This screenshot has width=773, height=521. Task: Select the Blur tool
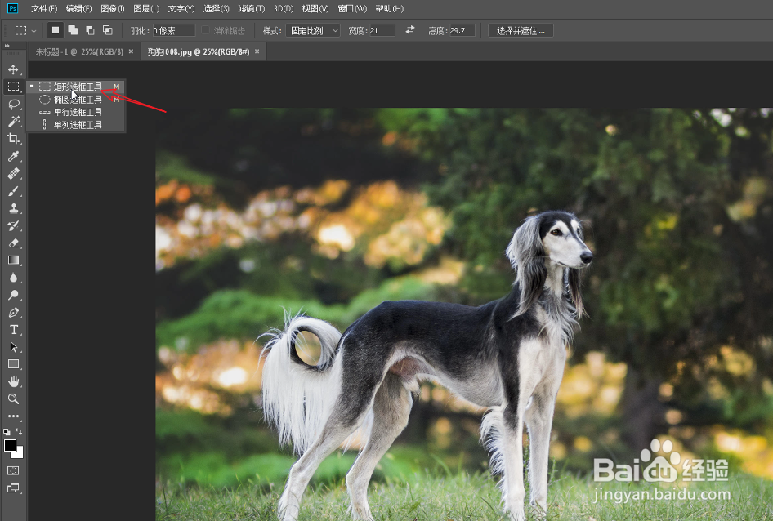(x=13, y=278)
